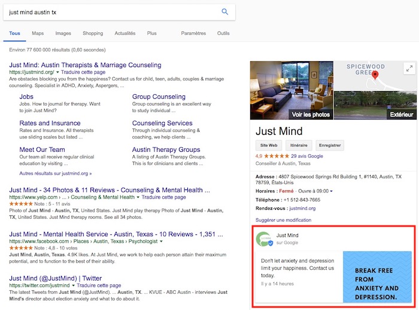Switch to the Maps tab
Viewport: 419px width, 310px height.
point(38,34)
